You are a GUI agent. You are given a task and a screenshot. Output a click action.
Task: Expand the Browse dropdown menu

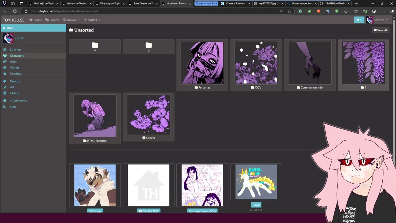pyautogui.click(x=71, y=20)
